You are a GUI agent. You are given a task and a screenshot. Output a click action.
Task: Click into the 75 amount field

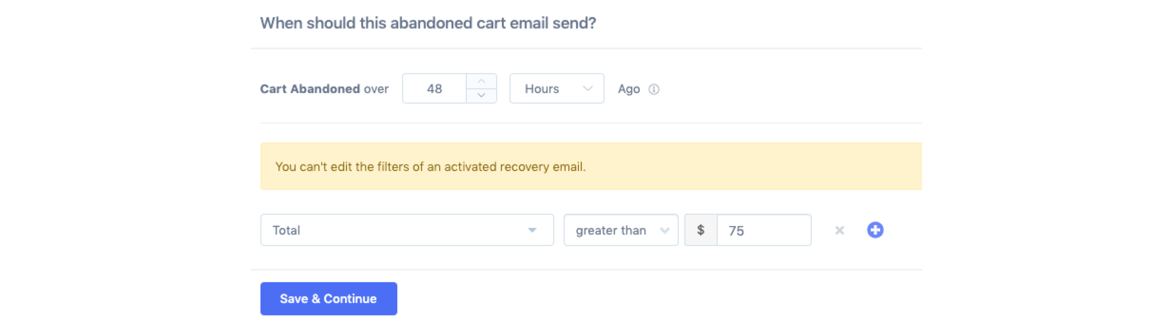point(763,230)
